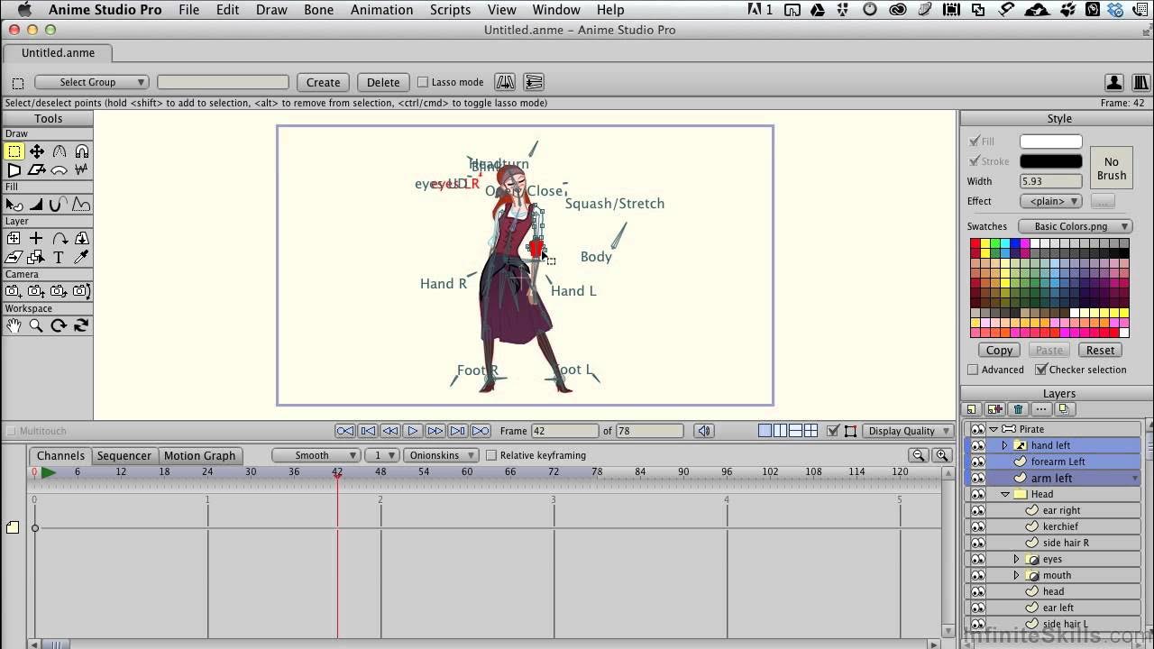Enable Lasso mode checkbox
Image resolution: width=1154 pixels, height=649 pixels.
(422, 82)
